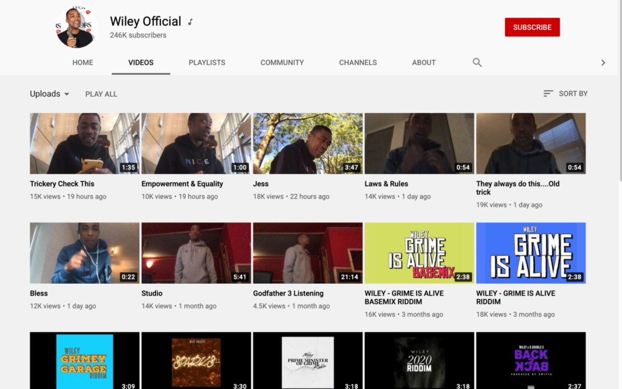Switch to the HOME tab

pos(83,63)
